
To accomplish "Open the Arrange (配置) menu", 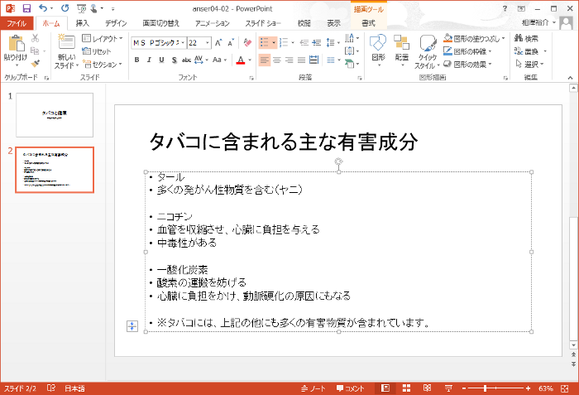I will [401, 51].
